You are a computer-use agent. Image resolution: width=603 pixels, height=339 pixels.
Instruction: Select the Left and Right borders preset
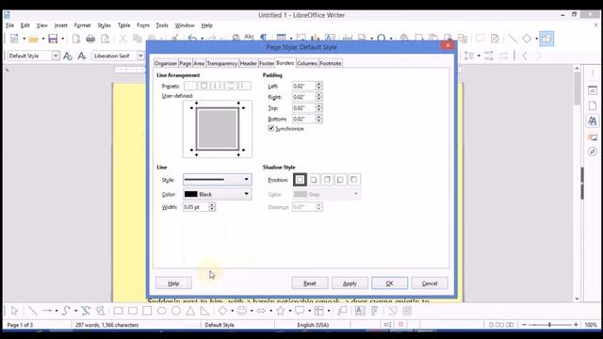(218, 86)
